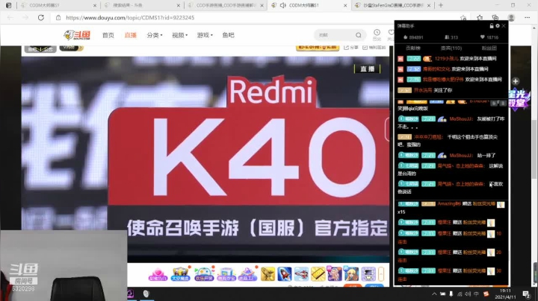This screenshot has height=301, width=538.
Task: Open the 欢乐开黑 gamepad activity
Action: [x=204, y=274]
